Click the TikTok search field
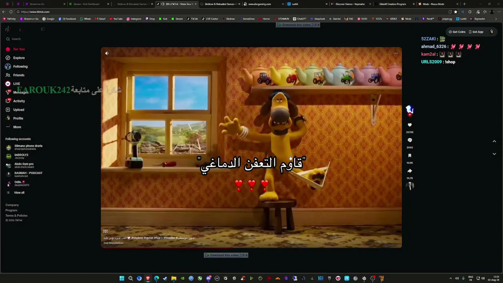The height and width of the screenshot is (283, 503). (24, 39)
